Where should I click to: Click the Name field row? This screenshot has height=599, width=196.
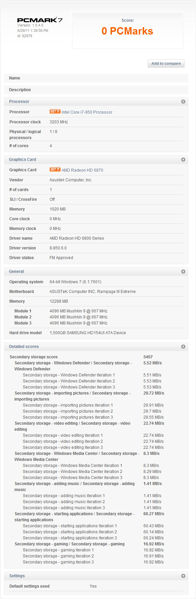pos(96,78)
